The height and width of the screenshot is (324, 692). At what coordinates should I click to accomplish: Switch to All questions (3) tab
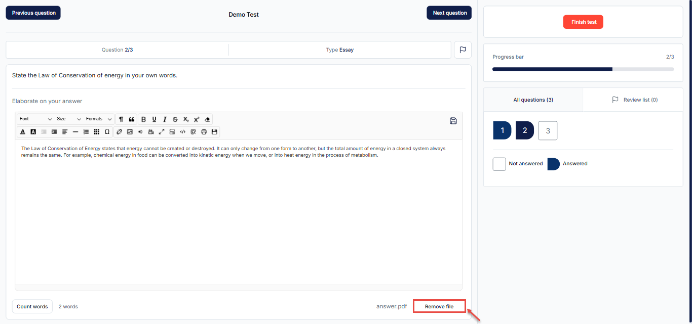pyautogui.click(x=533, y=100)
